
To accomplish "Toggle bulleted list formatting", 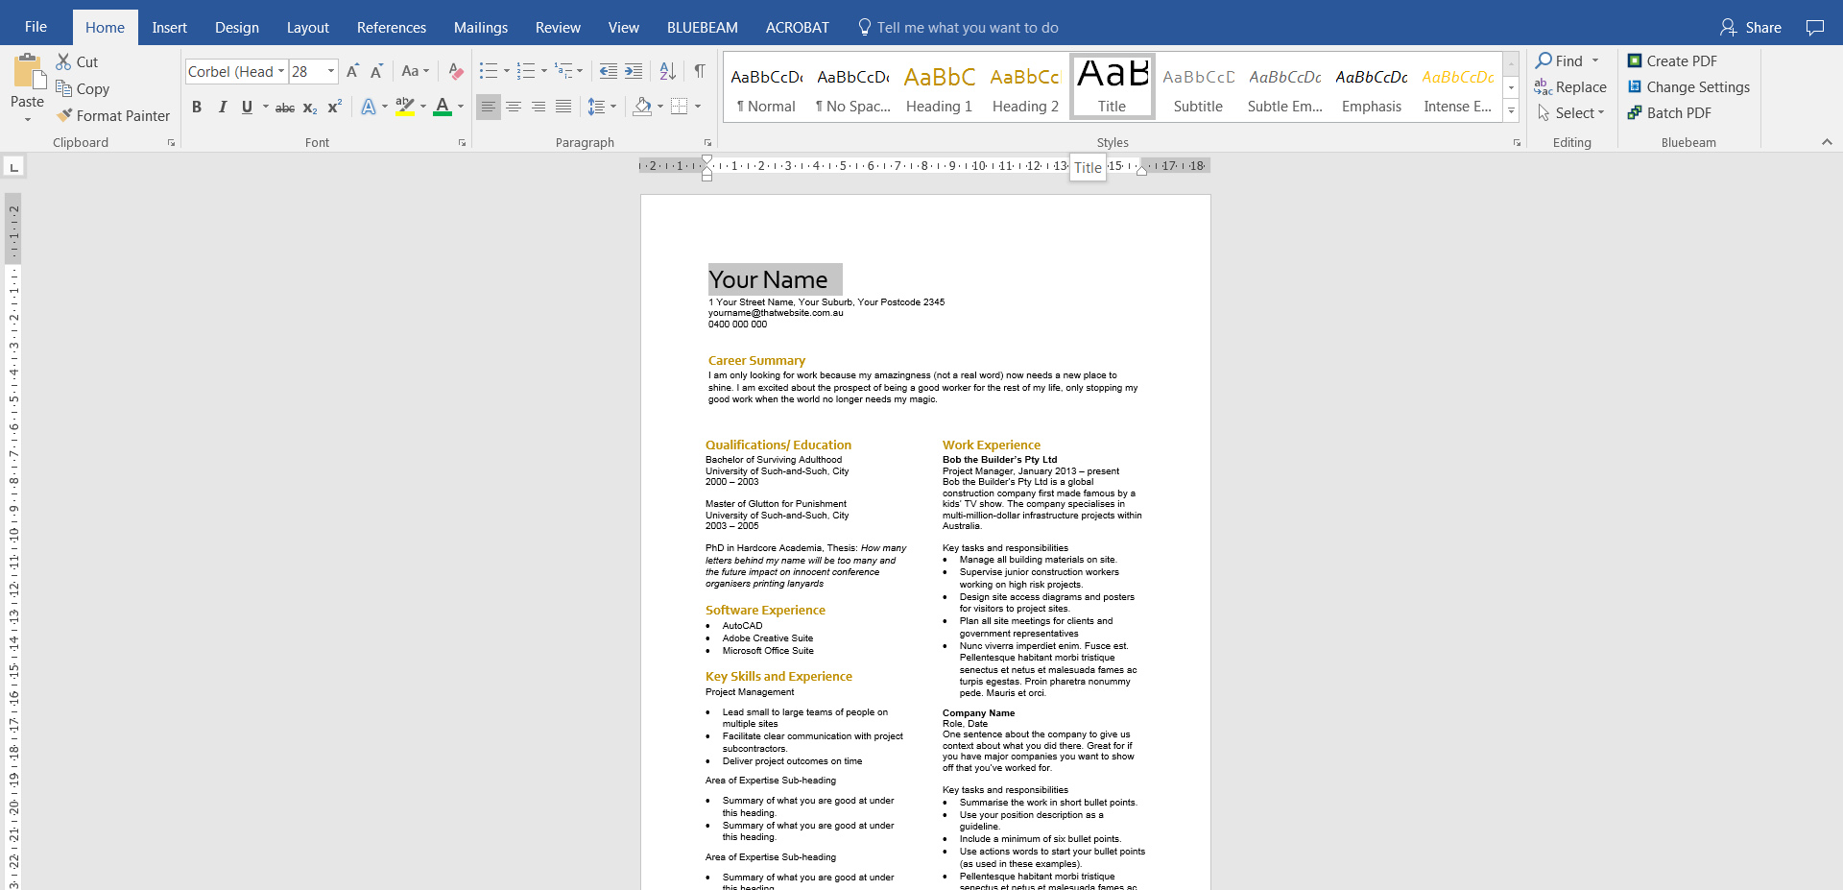I will coord(489,71).
